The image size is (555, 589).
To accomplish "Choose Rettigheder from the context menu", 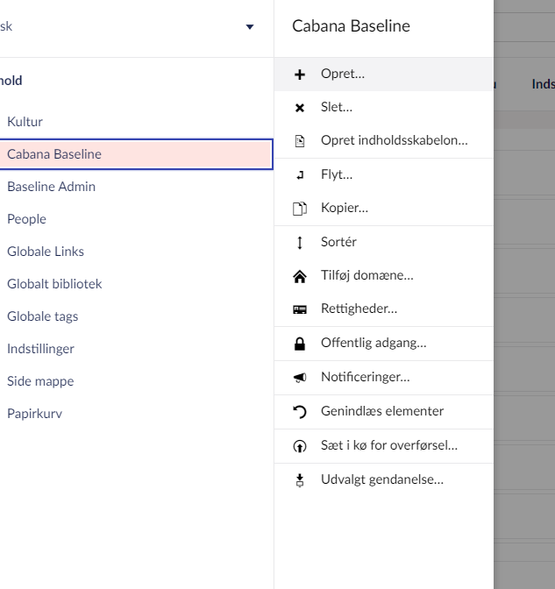I will coord(359,309).
